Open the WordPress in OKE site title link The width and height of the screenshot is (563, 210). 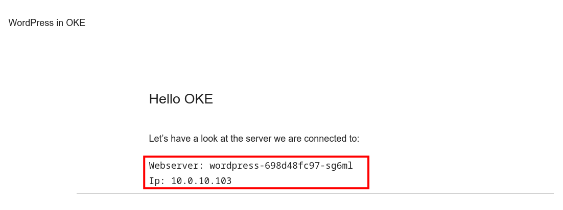[47, 23]
